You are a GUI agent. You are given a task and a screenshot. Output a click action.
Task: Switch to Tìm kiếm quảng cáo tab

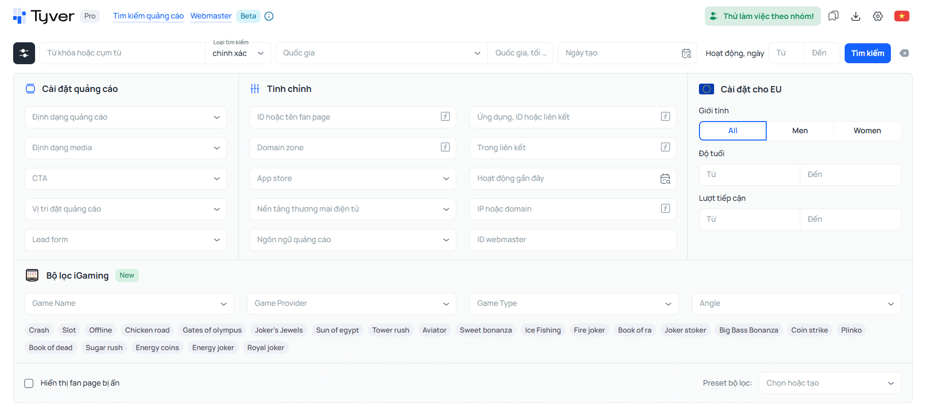[x=148, y=16]
